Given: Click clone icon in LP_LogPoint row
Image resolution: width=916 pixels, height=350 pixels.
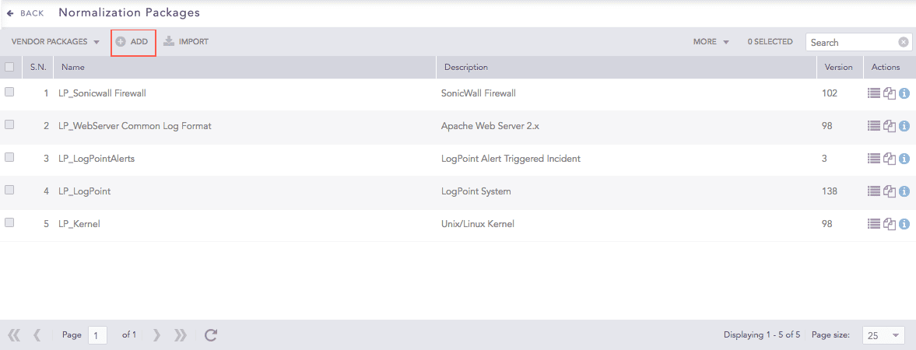Looking at the screenshot, I should 890,191.
